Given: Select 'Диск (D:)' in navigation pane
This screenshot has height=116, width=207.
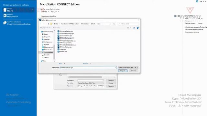Looking at the screenshot, I should pos(46,55).
